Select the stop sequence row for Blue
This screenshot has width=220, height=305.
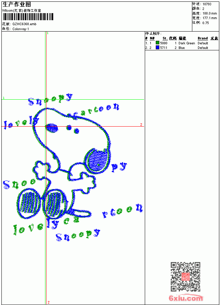[182, 48]
